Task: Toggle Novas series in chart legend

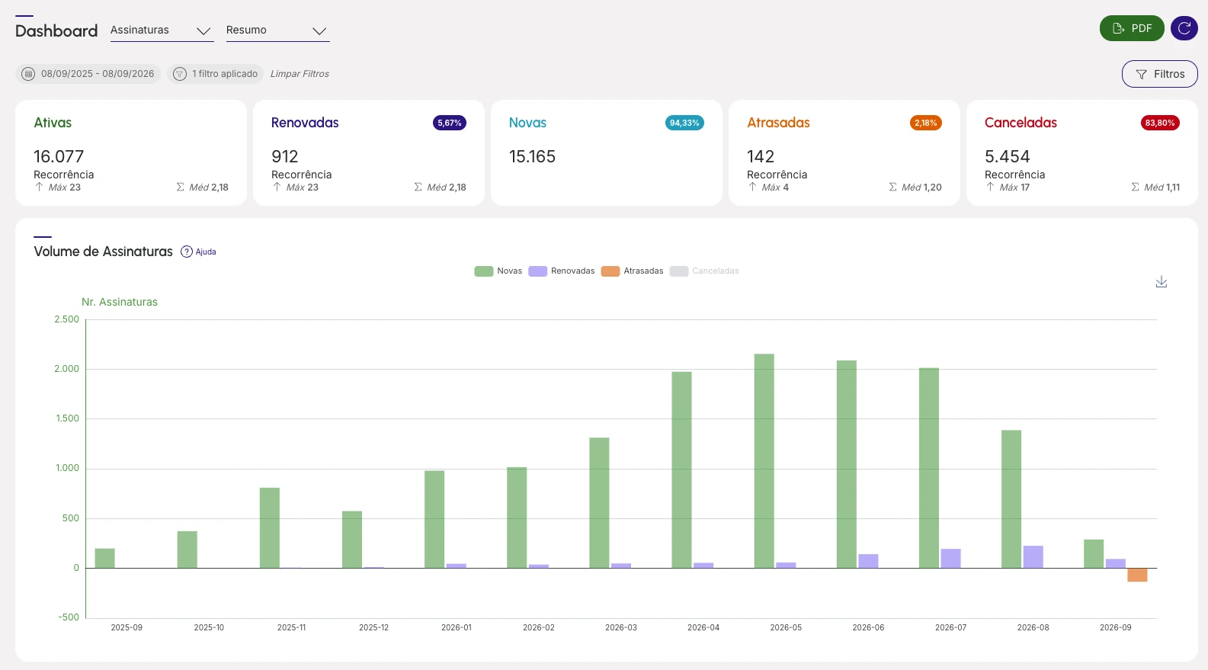Action: coord(498,271)
